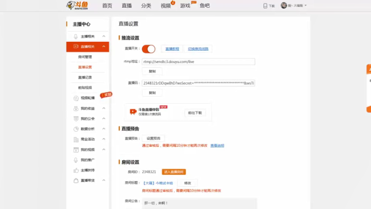The height and width of the screenshot is (209, 371).
Task: Expand the 我的视频 chevron
Action: [103, 150]
